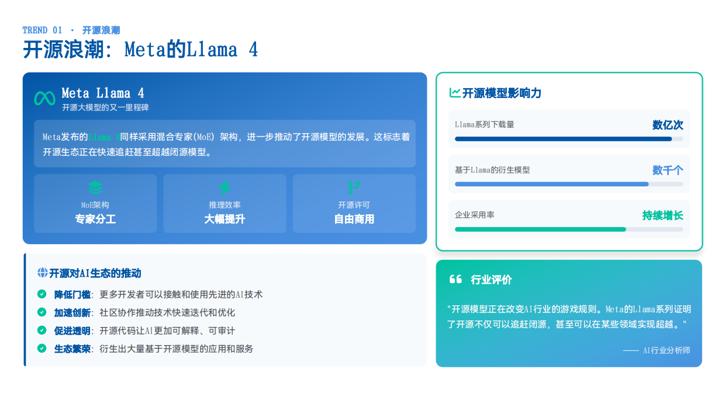Collapse the 企业采用率 entry
The width and height of the screenshot is (725, 407).
[x=569, y=219]
